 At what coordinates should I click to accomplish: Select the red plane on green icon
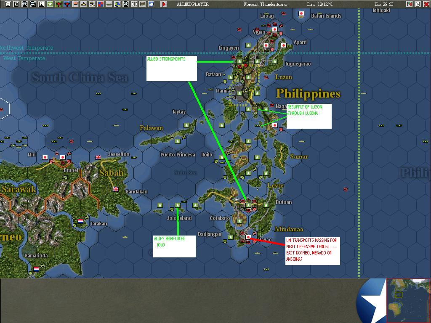tap(59, 4)
